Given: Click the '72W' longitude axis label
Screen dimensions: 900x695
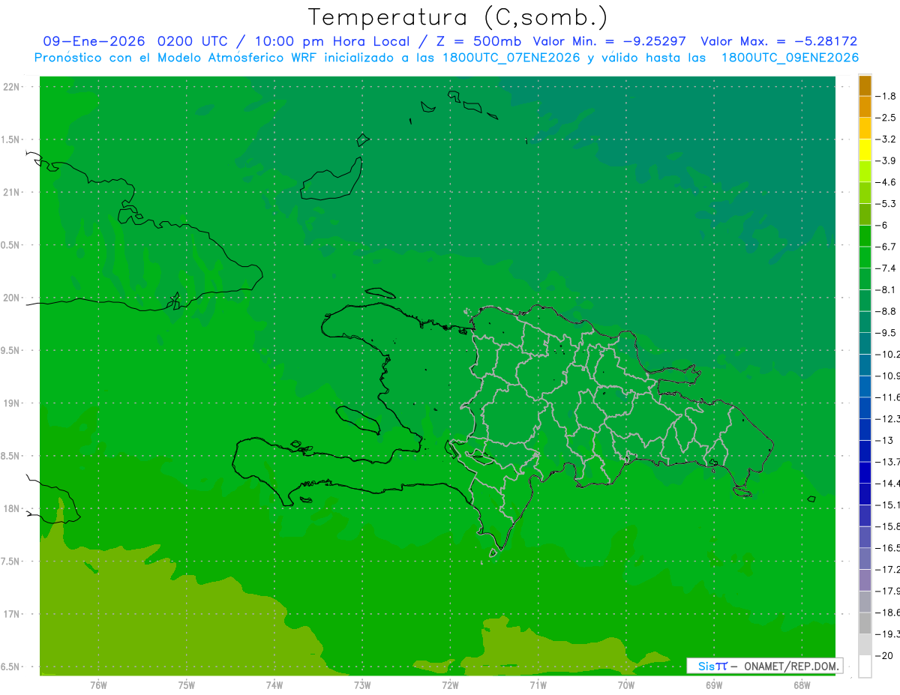Looking at the screenshot, I should point(450,685).
